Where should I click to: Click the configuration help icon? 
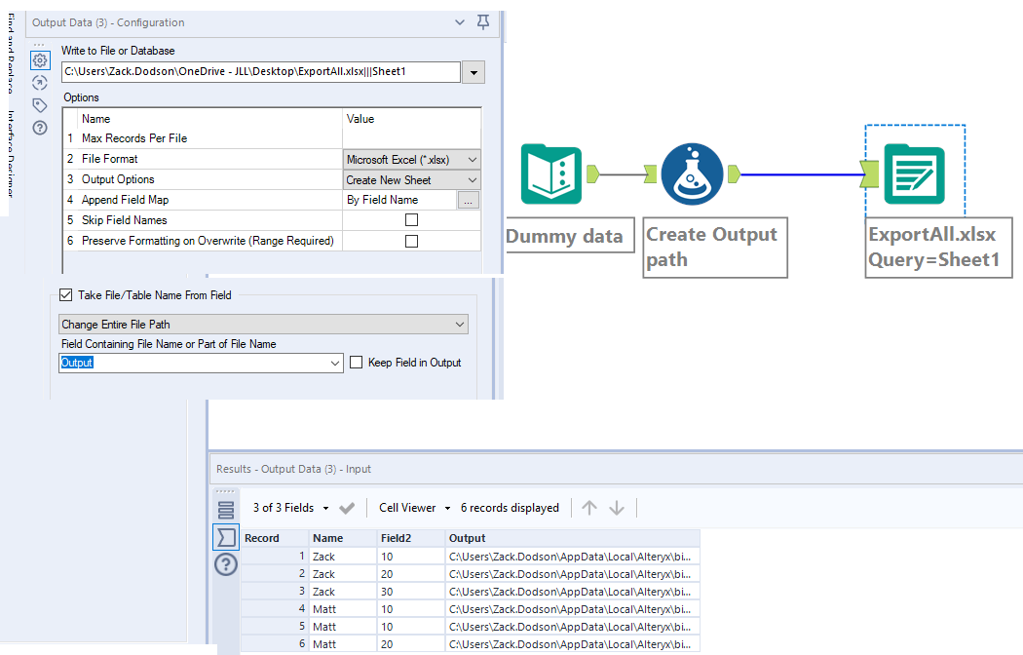40,128
